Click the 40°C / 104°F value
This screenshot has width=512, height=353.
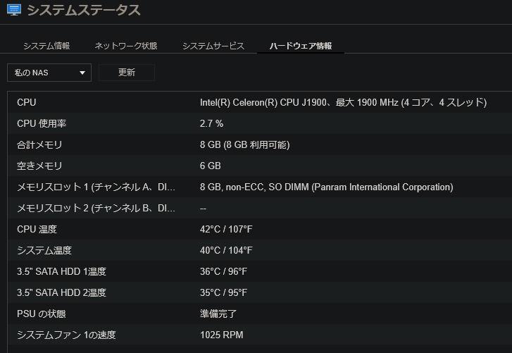(x=226, y=250)
